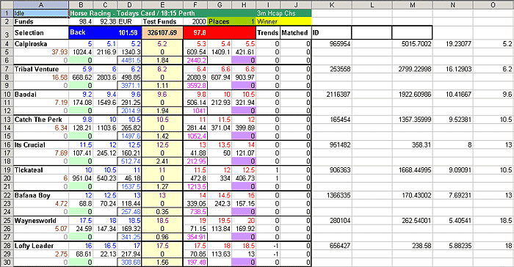Click the 98.4 funds value

click(x=81, y=21)
